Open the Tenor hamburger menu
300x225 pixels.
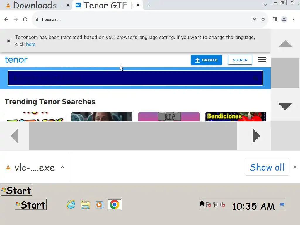262,60
